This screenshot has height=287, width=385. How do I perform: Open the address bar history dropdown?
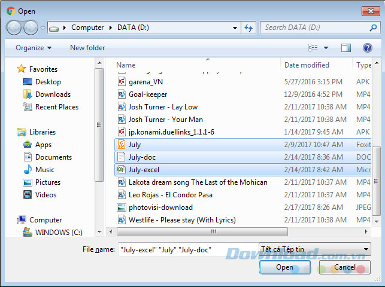[235, 28]
